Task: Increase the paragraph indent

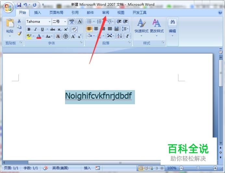Action: click(x=125, y=22)
